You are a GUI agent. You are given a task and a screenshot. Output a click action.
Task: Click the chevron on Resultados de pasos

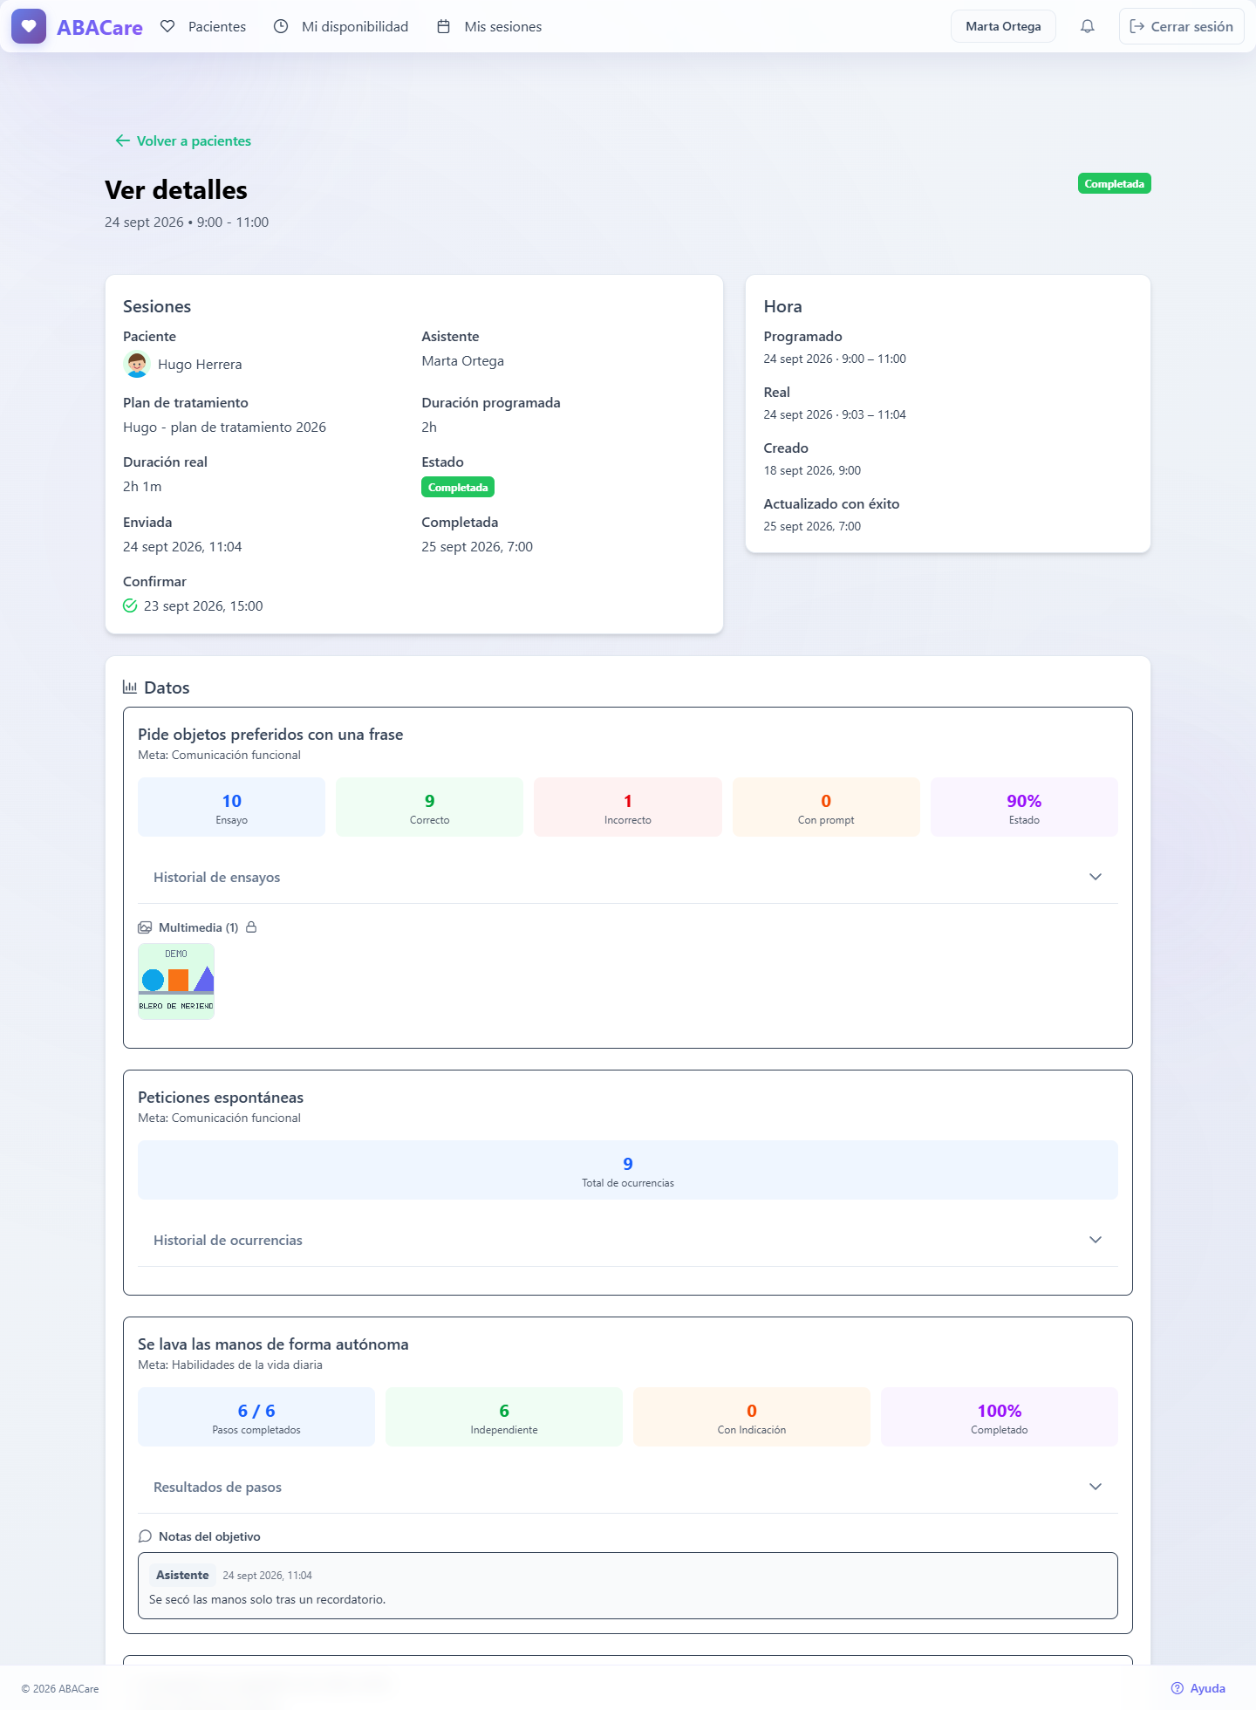pos(1096,1487)
